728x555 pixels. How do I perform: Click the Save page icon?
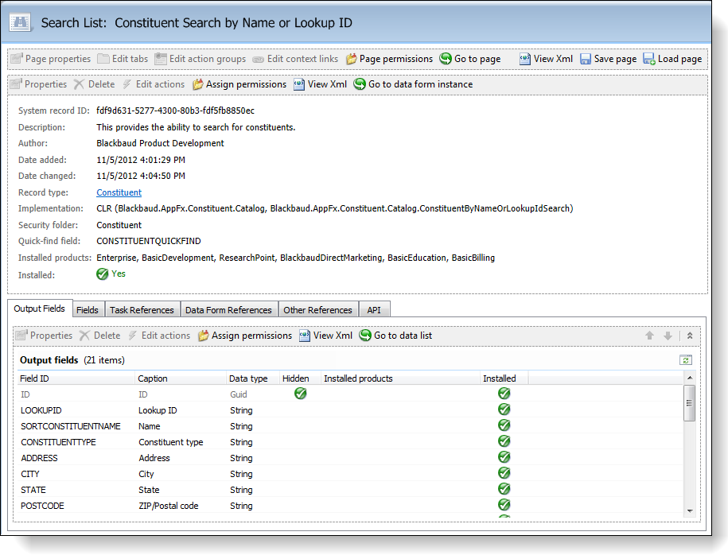point(586,59)
